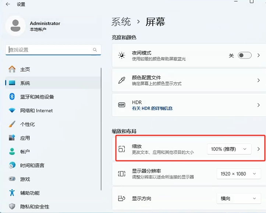Open 时间和语言 settings
Viewport: 266px width, 213px height.
click(x=53, y=165)
